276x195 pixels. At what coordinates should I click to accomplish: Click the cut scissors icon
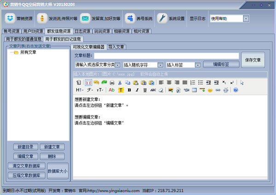[x=120, y=82]
